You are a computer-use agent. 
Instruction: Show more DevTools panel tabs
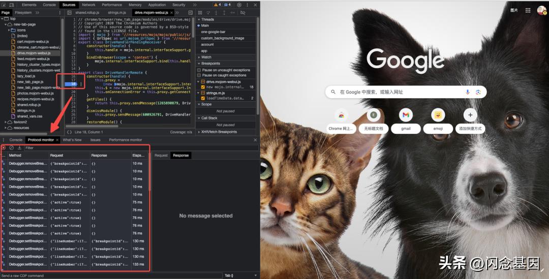click(195, 5)
